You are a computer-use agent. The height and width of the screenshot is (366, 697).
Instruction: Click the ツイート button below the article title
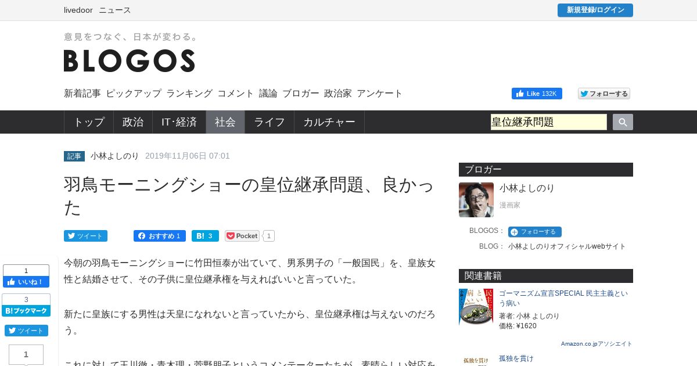coord(85,236)
